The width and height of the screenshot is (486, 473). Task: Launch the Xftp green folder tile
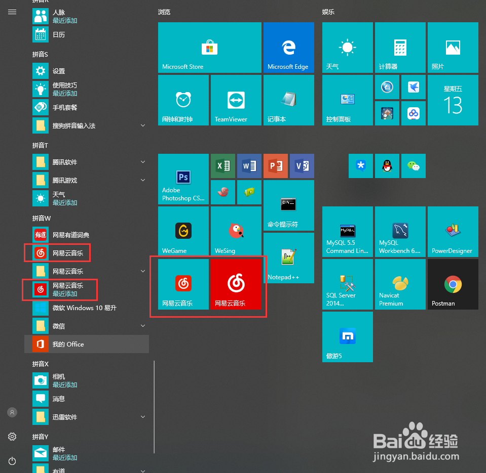tap(249, 192)
